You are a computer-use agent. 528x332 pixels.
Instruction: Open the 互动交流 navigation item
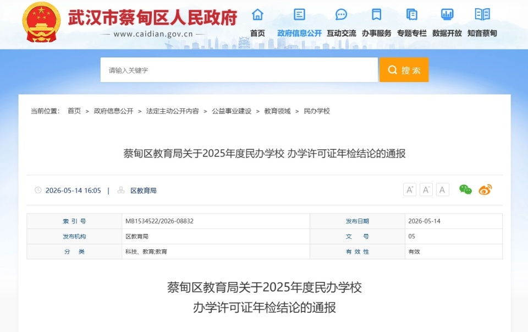coord(341,33)
